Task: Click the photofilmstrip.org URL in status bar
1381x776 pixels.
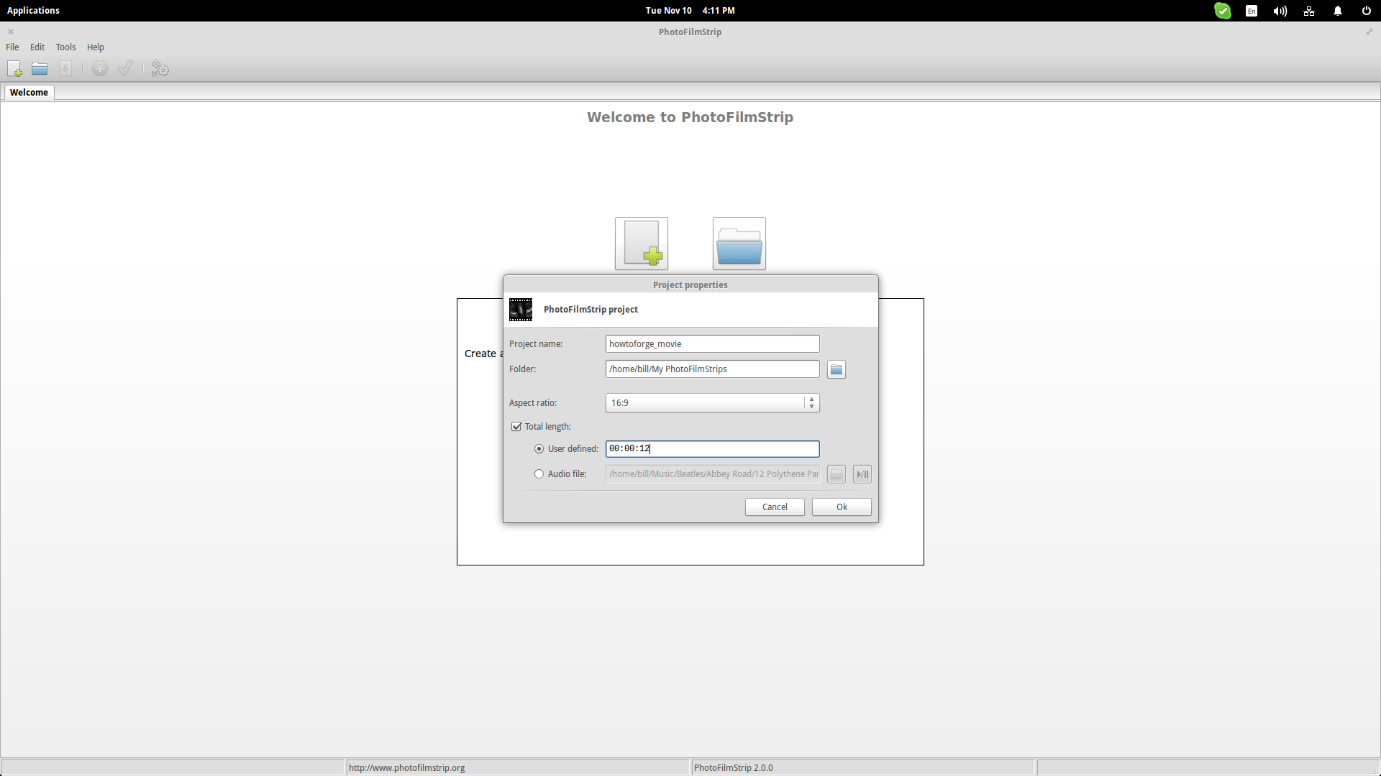Action: [407, 768]
